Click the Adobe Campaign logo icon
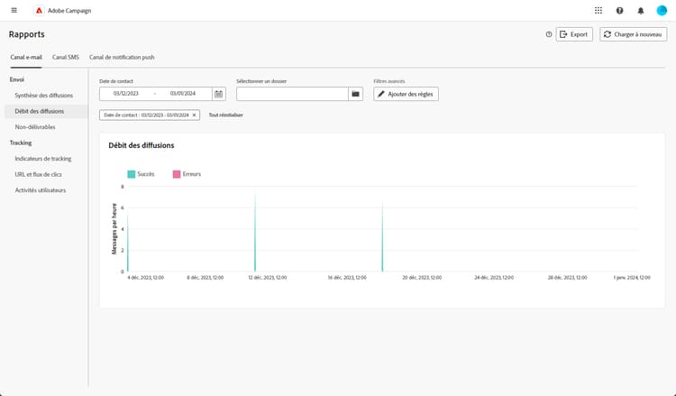The width and height of the screenshot is (676, 396). click(x=39, y=10)
